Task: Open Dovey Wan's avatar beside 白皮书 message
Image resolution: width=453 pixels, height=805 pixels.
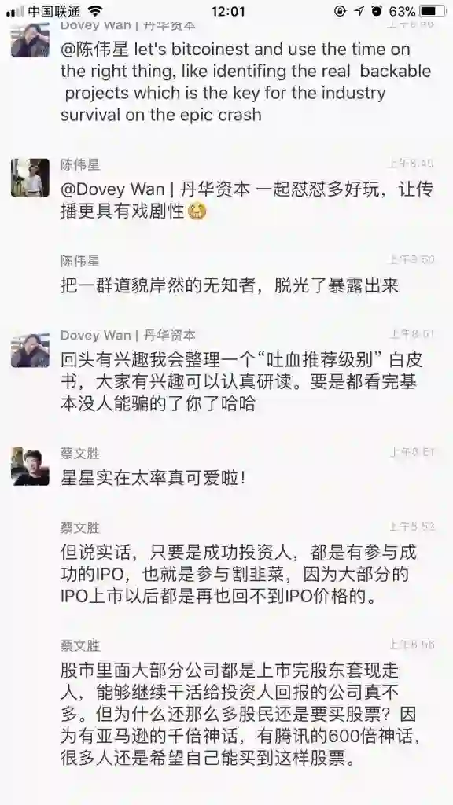Action: tap(31, 351)
